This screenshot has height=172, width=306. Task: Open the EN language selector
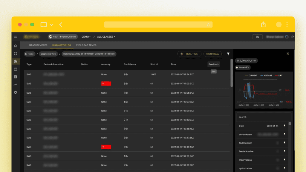[257, 37]
